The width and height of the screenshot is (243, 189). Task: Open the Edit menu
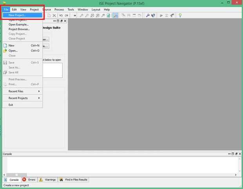14,10
